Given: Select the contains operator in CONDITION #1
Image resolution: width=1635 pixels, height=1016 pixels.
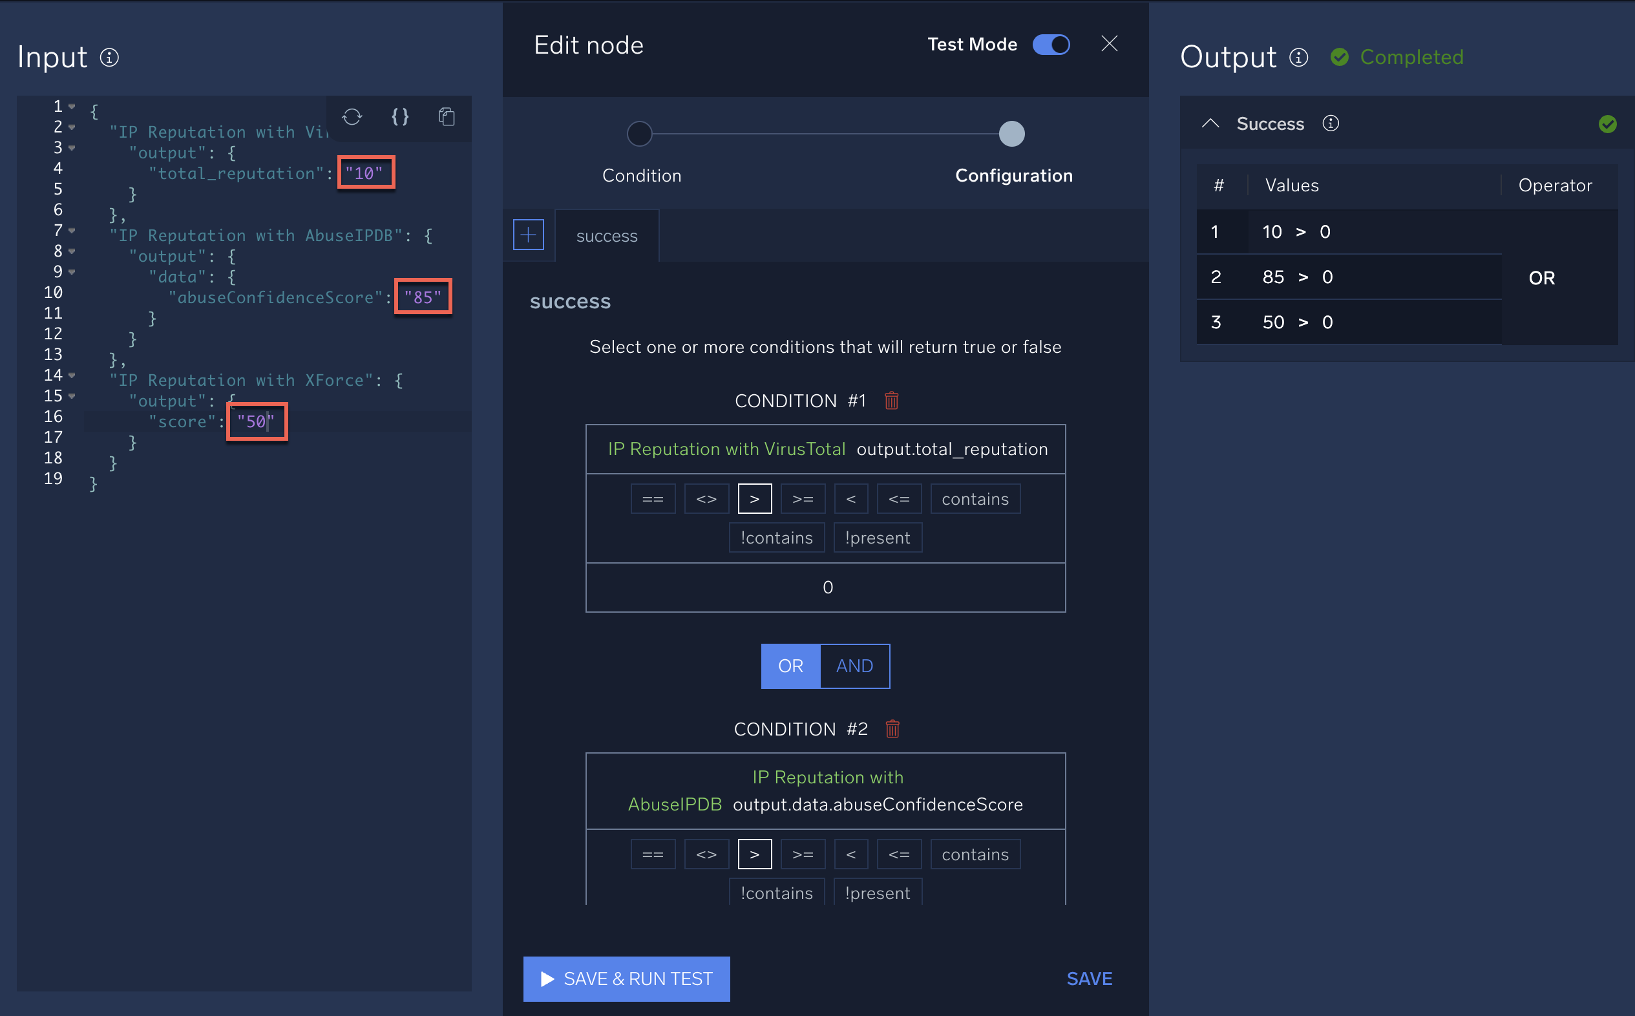Looking at the screenshot, I should pyautogui.click(x=975, y=498).
